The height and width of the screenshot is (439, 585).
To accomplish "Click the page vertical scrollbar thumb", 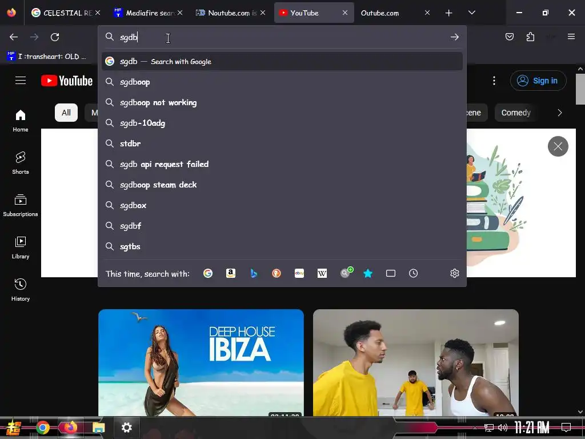I will (580, 89).
